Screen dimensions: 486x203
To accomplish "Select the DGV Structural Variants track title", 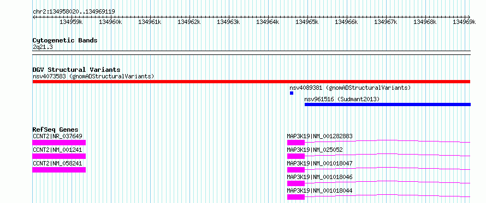I will [x=76, y=70].
